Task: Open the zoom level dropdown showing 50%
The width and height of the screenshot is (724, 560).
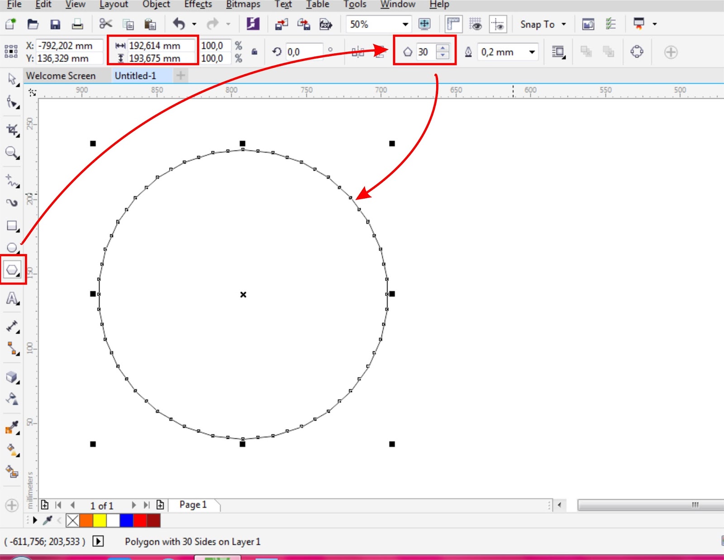Action: [405, 24]
